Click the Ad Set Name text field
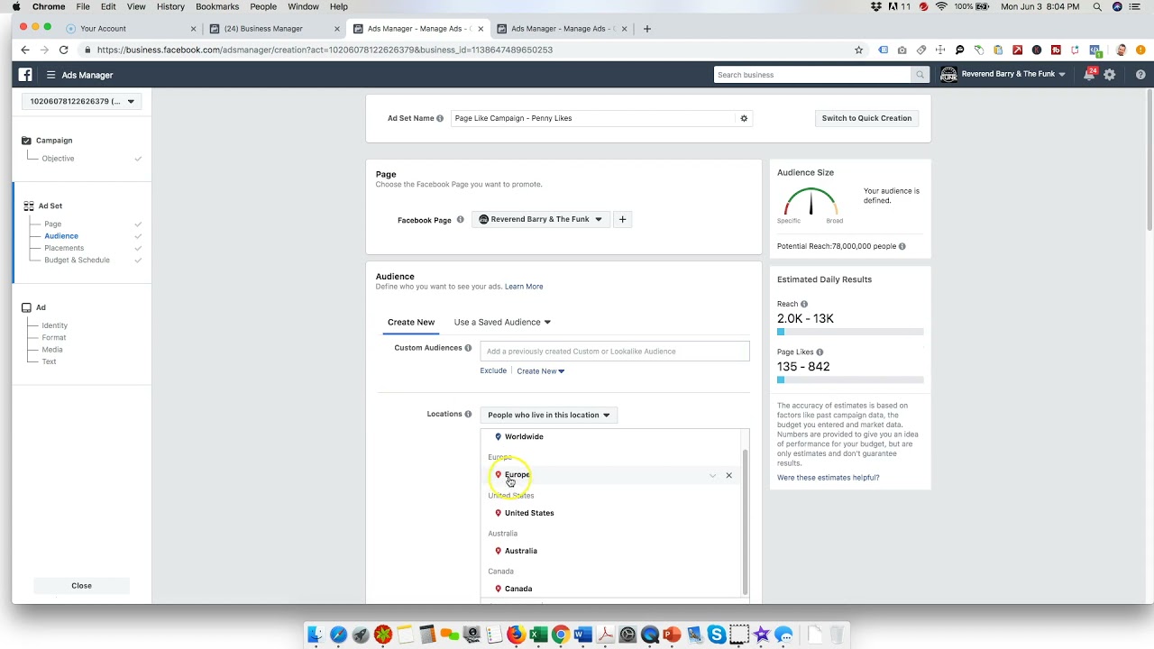 click(595, 118)
